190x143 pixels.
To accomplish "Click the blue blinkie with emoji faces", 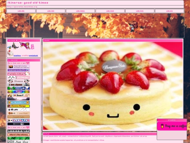I will (x=18, y=102).
